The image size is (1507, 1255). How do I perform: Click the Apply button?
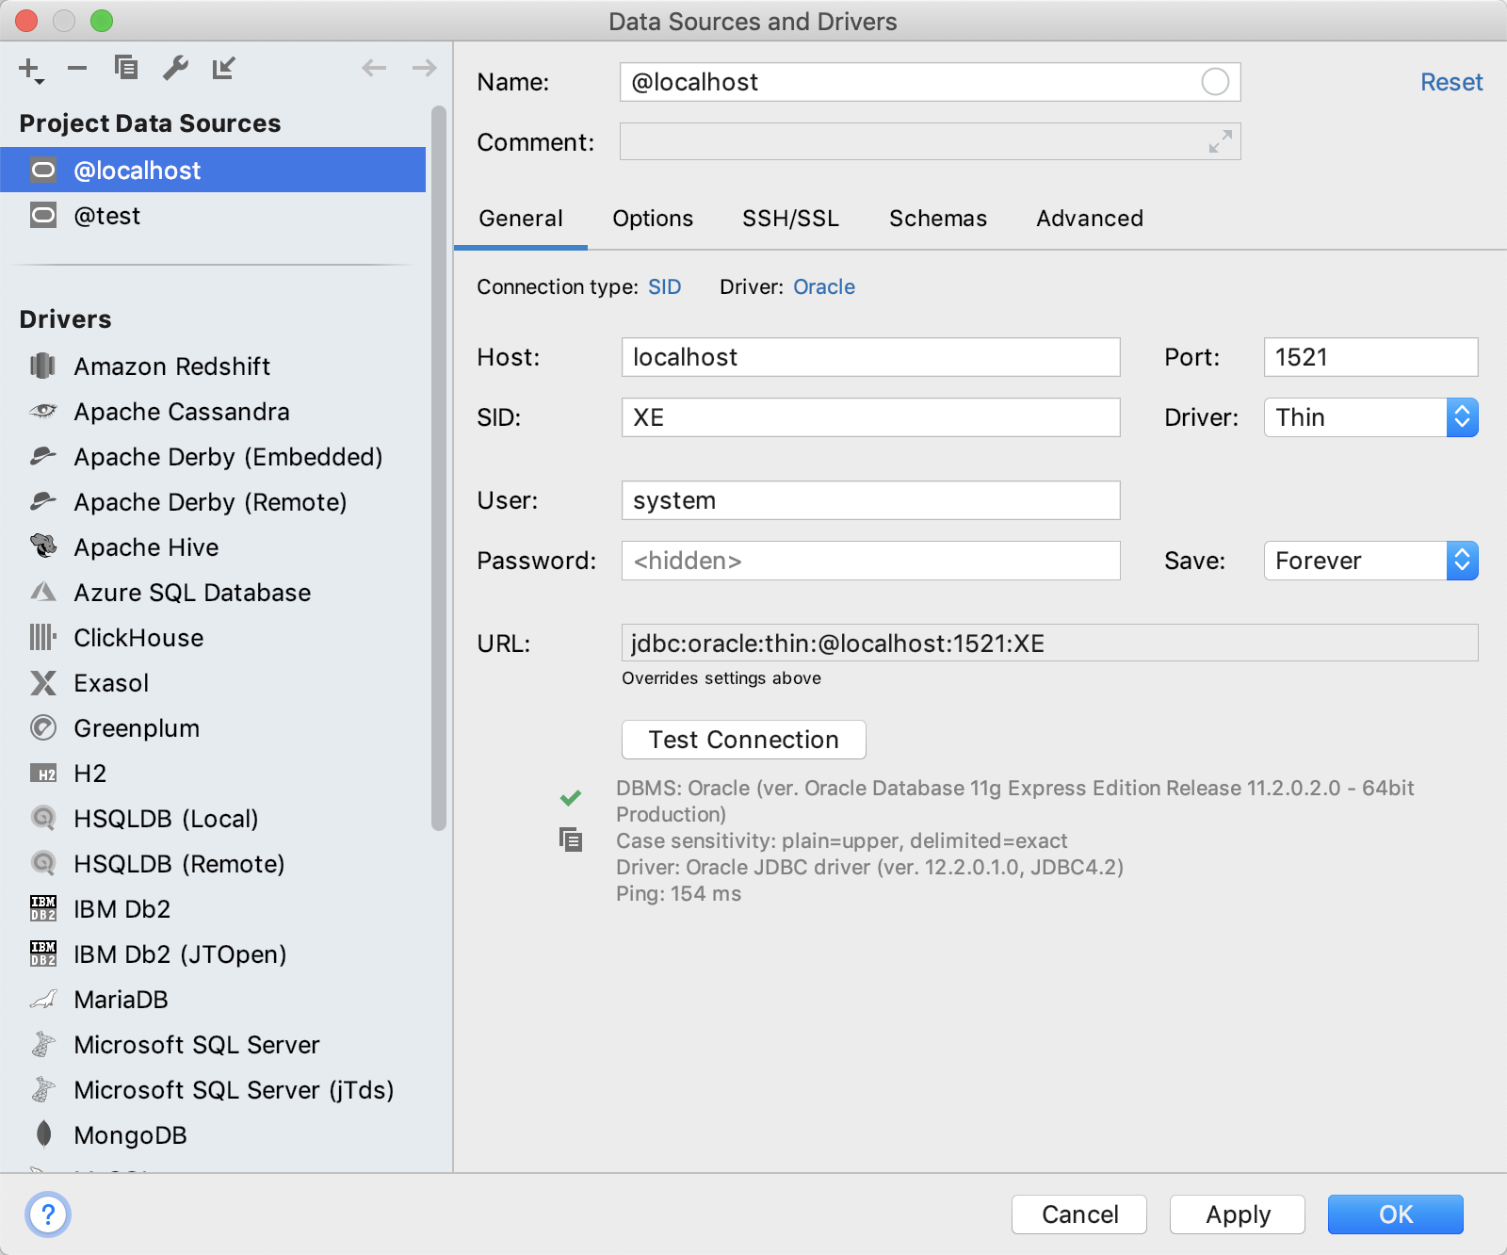coord(1237,1214)
